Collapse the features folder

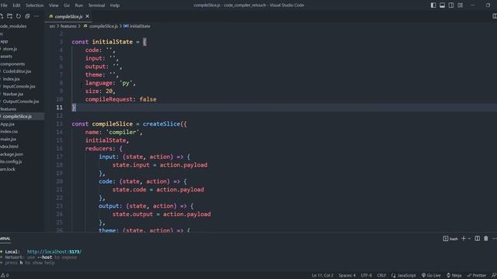9,108
